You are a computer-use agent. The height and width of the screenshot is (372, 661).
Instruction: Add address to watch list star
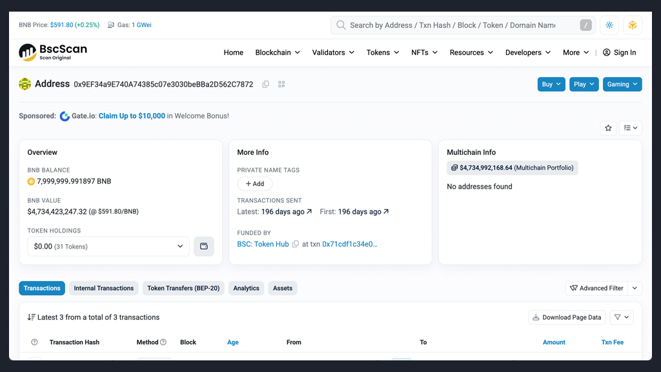pos(608,128)
